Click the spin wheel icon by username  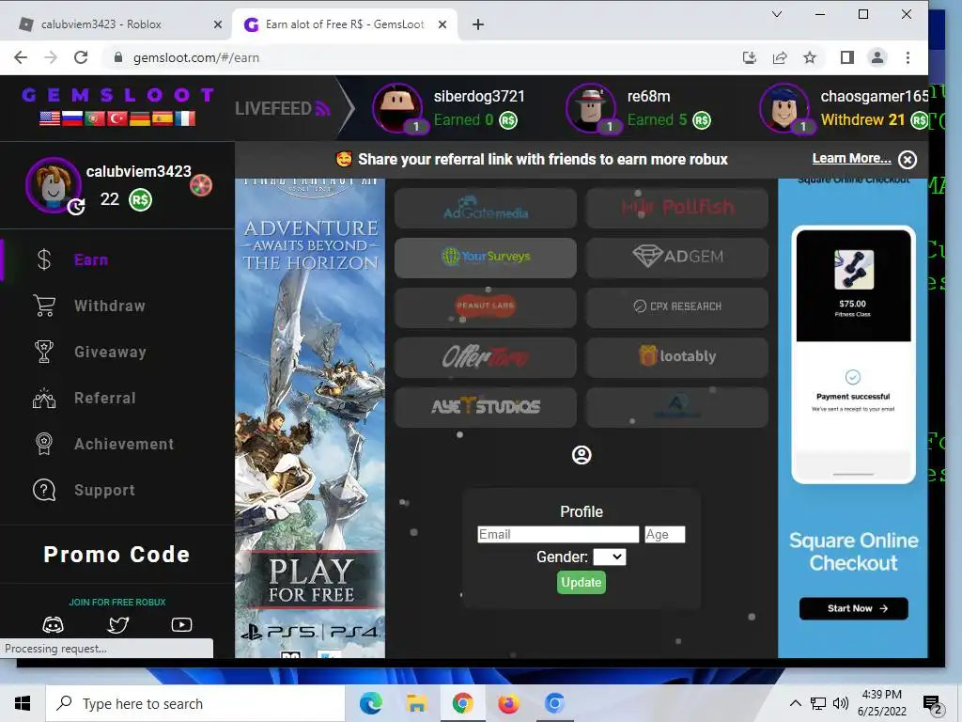[201, 185]
